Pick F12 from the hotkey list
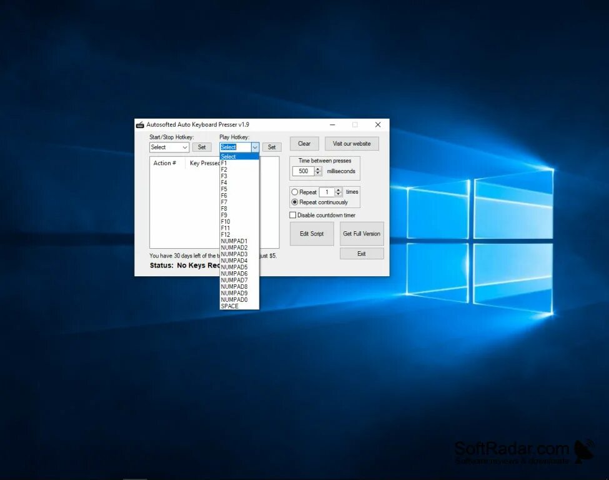 pyautogui.click(x=239, y=235)
